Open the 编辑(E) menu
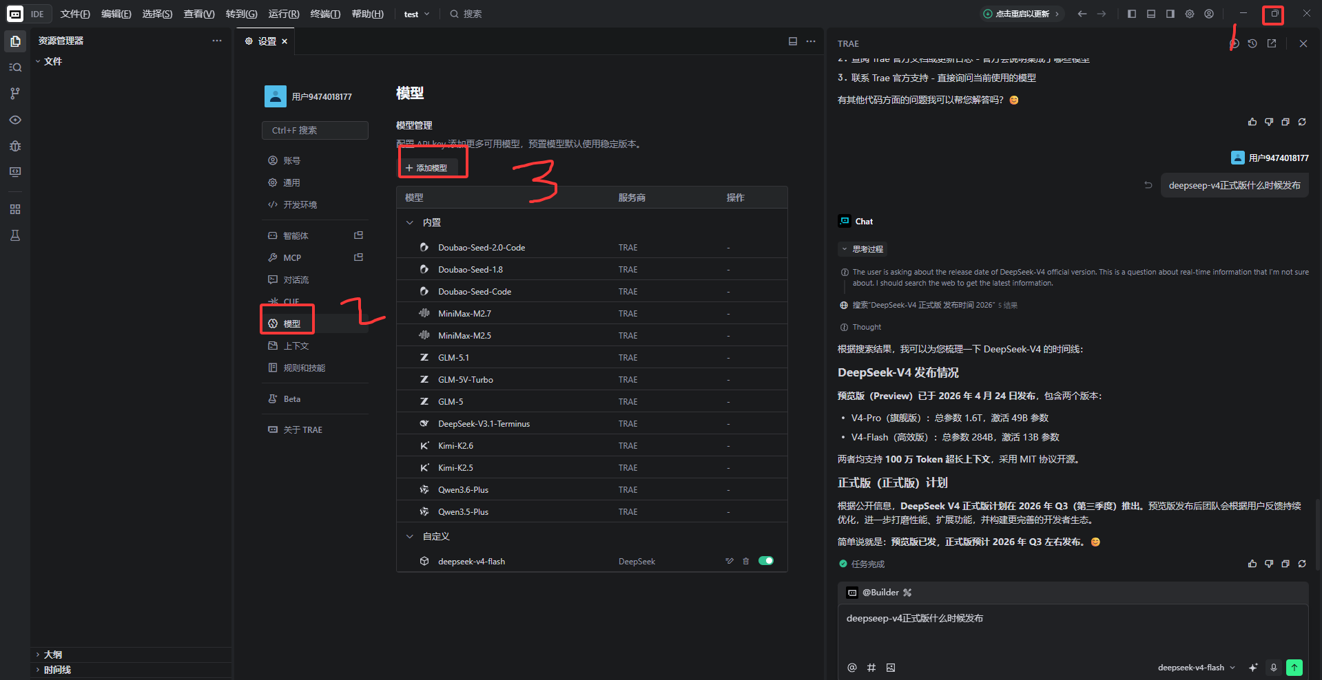Screen dimensions: 1322x680 click(116, 14)
